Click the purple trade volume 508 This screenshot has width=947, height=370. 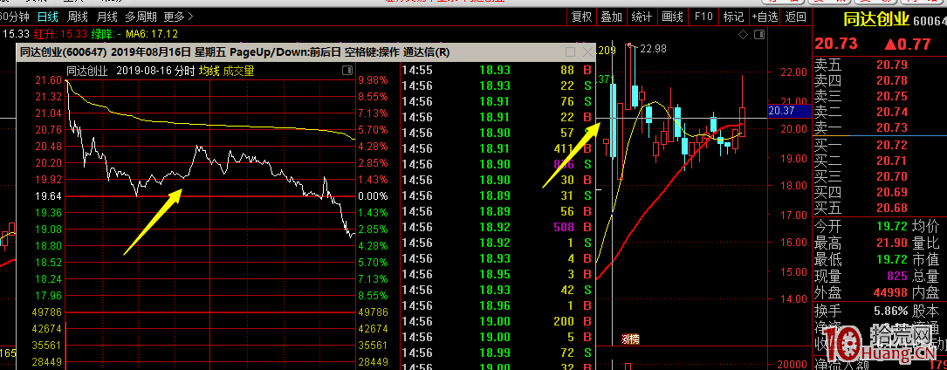[x=564, y=227]
